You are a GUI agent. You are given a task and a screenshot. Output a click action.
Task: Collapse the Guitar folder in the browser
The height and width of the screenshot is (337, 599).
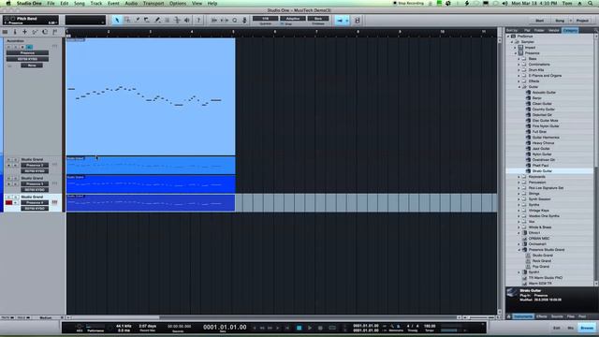click(x=519, y=87)
